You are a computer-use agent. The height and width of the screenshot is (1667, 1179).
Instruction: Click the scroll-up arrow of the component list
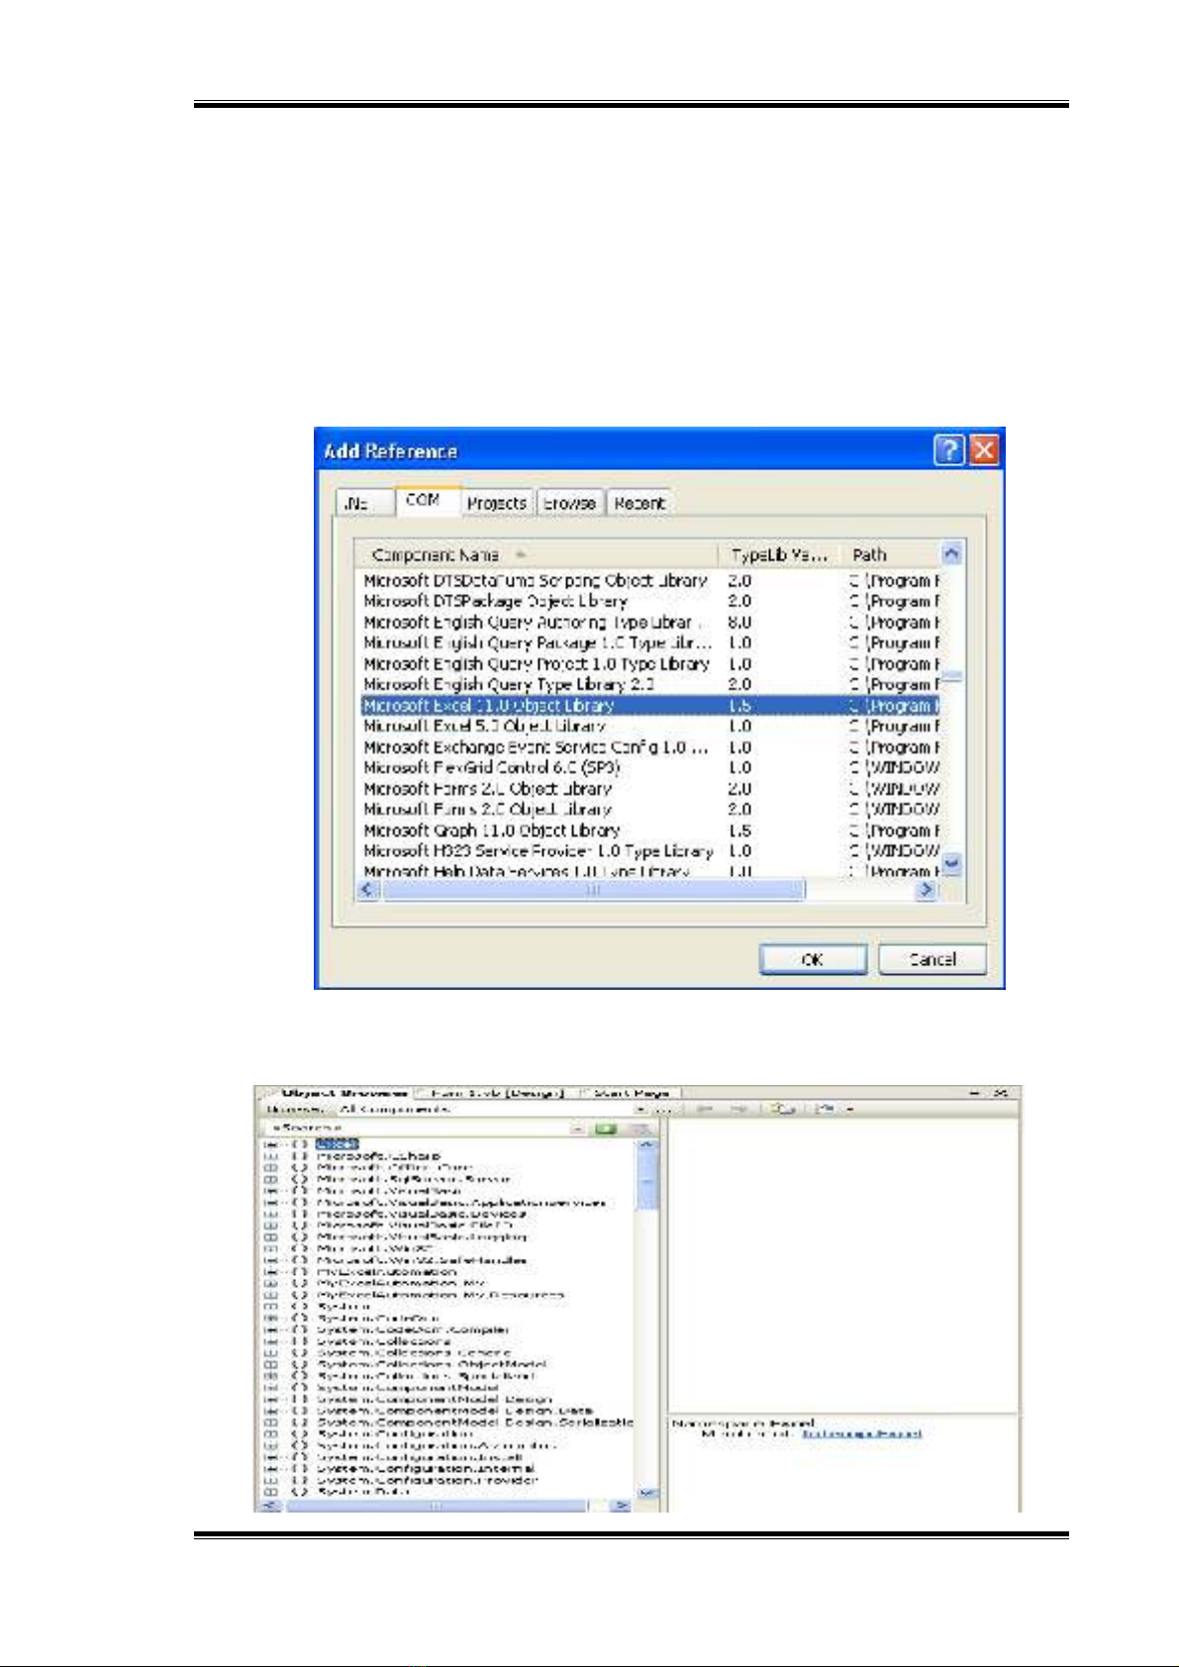pyautogui.click(x=951, y=554)
